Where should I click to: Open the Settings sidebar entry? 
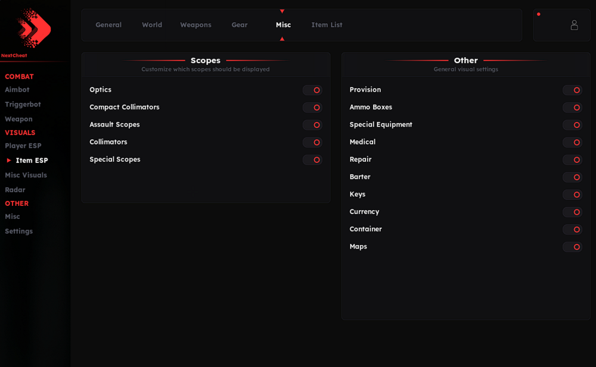18,231
